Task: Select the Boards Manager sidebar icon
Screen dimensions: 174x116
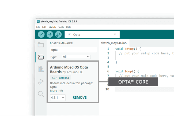Action: [x=41, y=57]
